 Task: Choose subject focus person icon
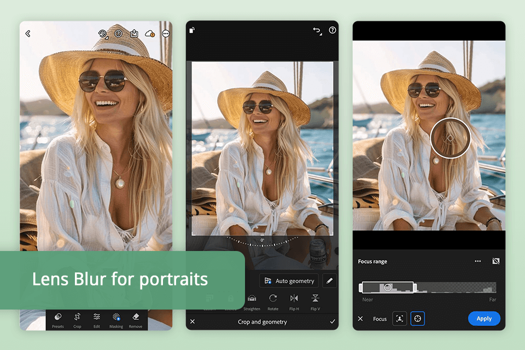[399, 318]
